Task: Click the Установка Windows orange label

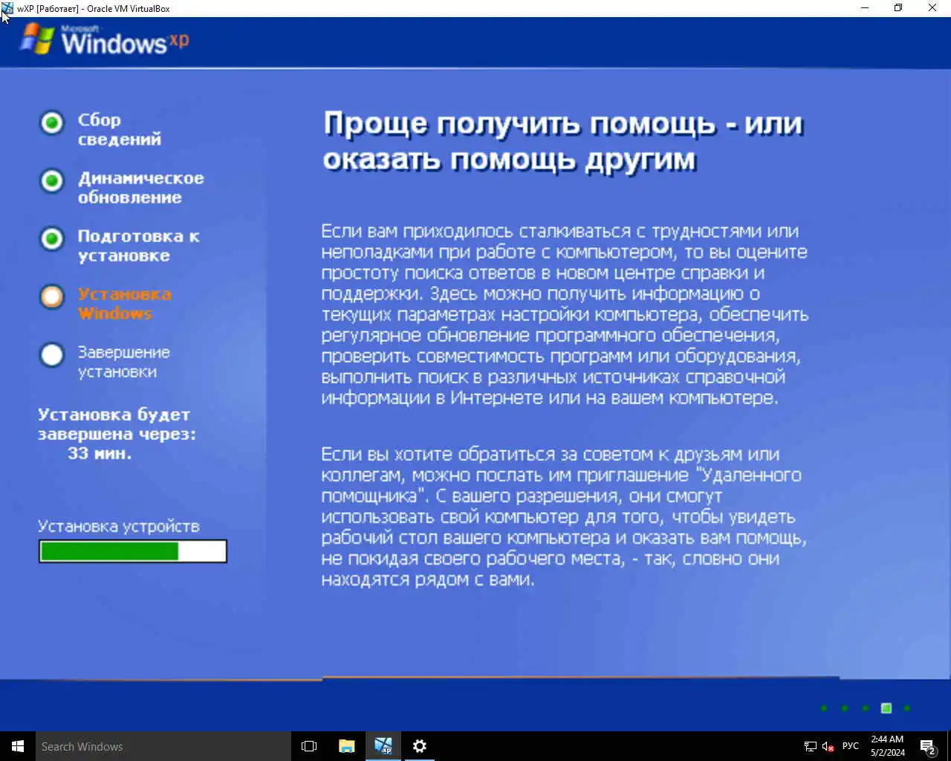Action: click(x=124, y=303)
